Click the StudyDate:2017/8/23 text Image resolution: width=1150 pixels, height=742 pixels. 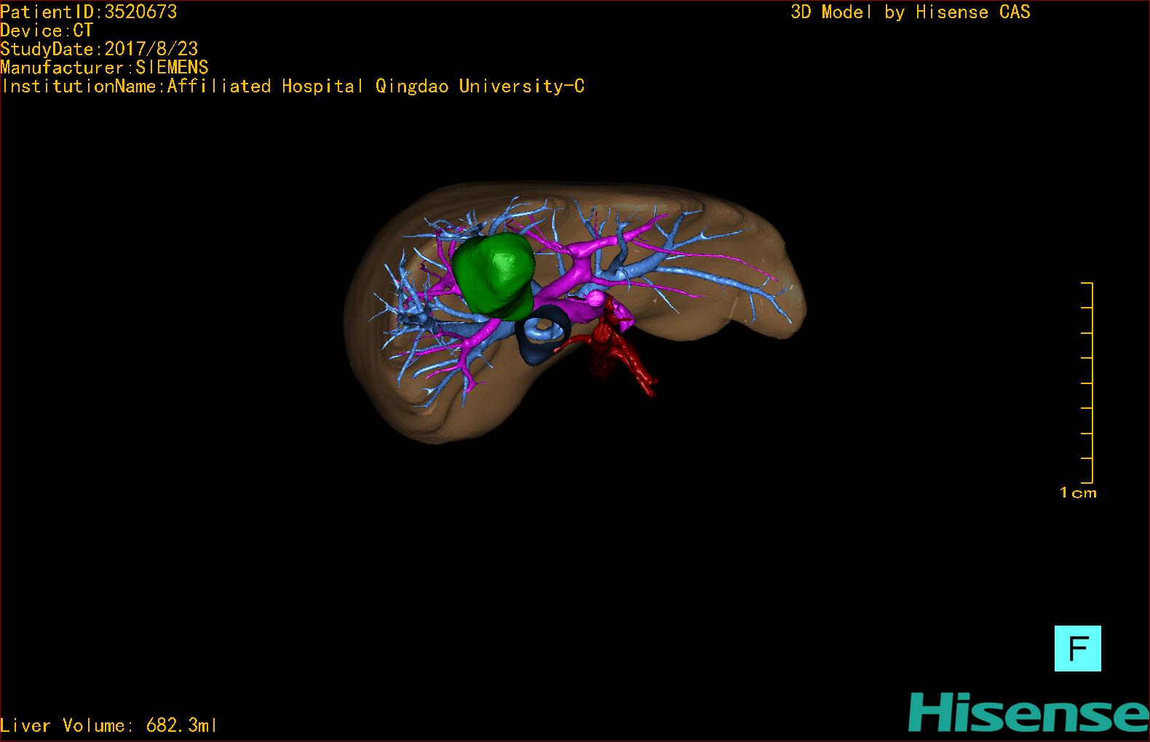(99, 49)
